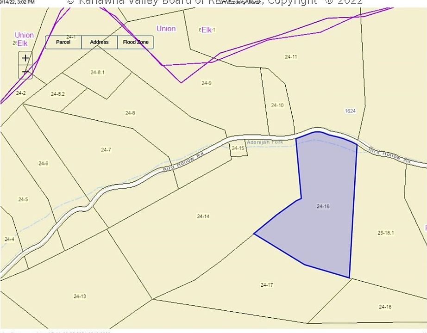Viewport: 427px width, 333px height.
Task: Switch to the Parcel search tab
Action: [x=63, y=42]
